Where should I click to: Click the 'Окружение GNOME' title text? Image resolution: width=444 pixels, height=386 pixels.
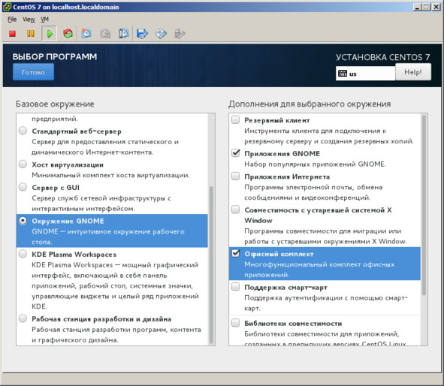[68, 221]
